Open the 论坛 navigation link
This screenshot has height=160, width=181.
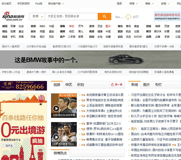click(x=120, y=37)
